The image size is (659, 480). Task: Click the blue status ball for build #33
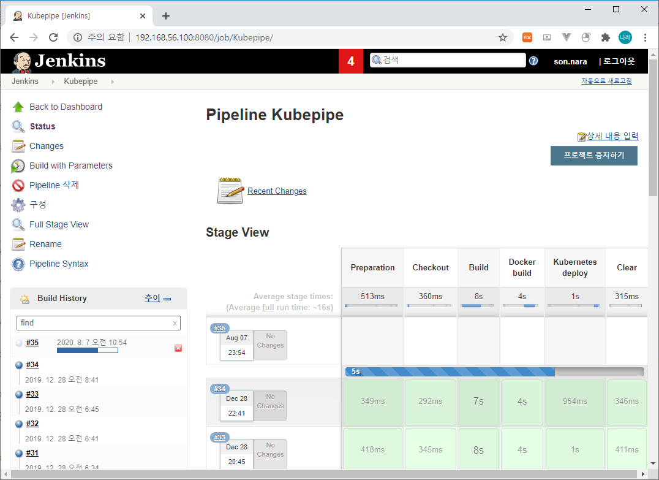(x=19, y=395)
